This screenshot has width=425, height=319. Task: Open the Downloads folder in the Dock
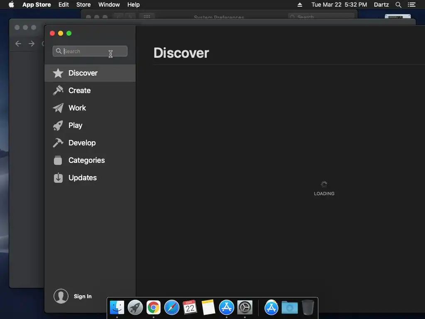(289, 308)
